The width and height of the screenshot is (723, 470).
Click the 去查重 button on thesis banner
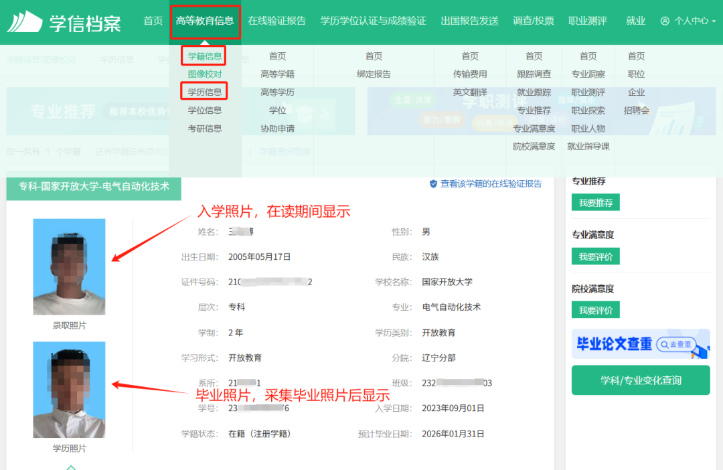676,344
